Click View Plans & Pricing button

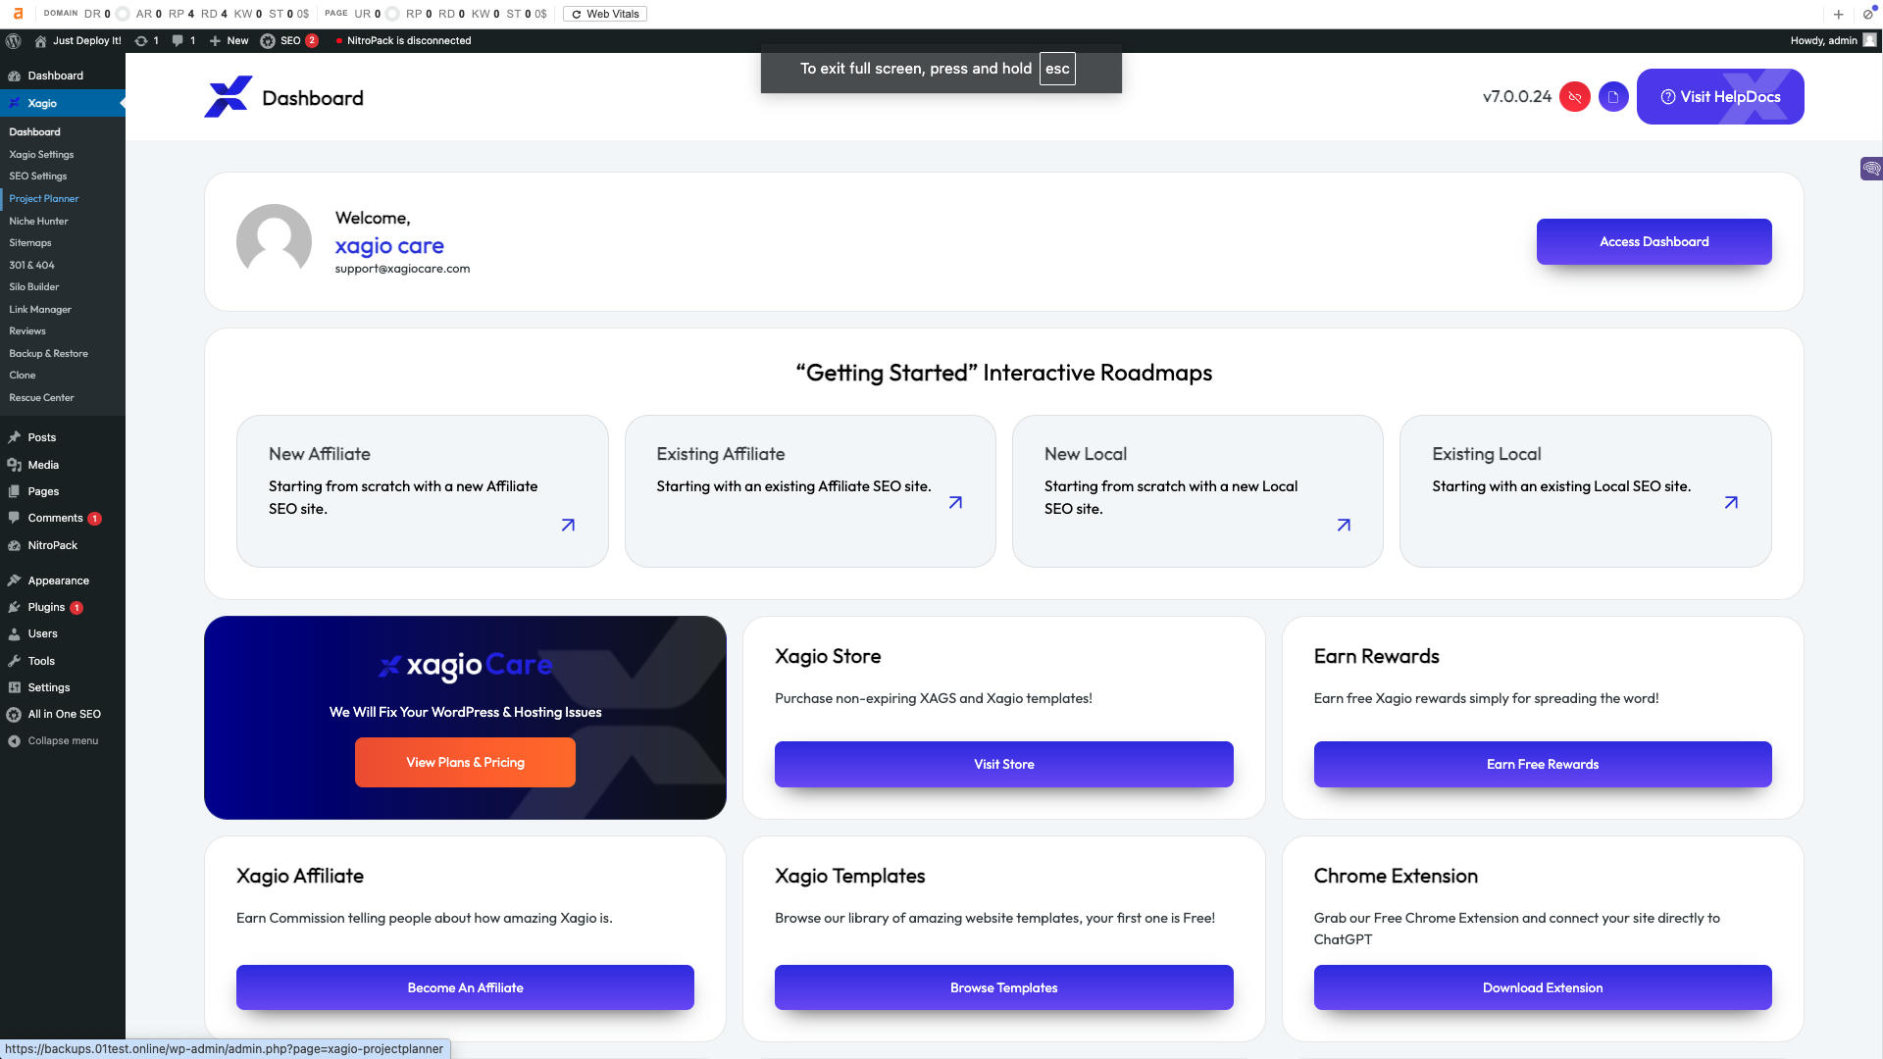click(x=465, y=762)
